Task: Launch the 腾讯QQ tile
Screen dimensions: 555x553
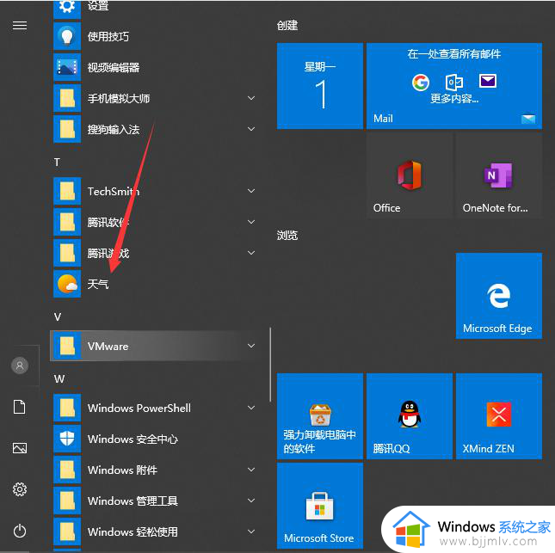Action: coord(410,415)
